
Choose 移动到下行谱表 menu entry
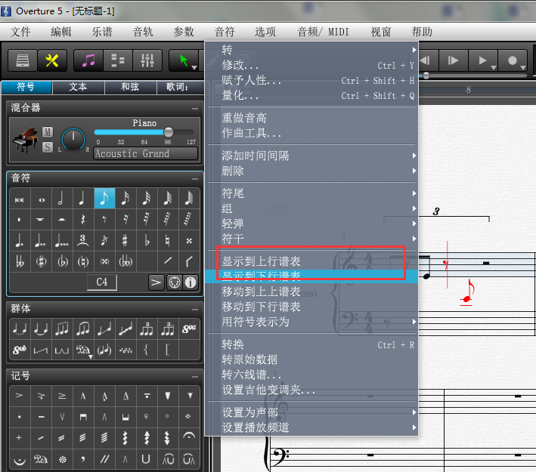click(x=311, y=307)
